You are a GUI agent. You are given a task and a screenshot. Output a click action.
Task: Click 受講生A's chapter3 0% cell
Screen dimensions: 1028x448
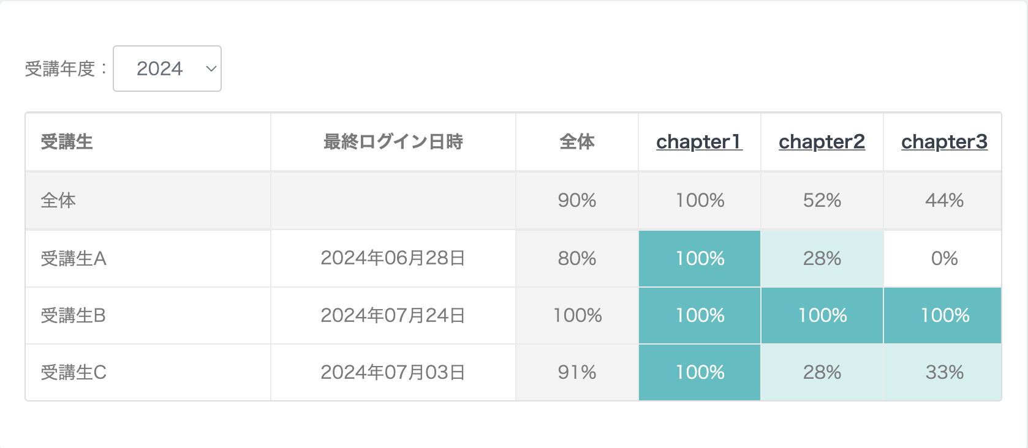tap(943, 258)
